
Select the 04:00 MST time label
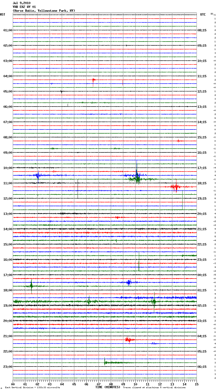tap(8, 76)
